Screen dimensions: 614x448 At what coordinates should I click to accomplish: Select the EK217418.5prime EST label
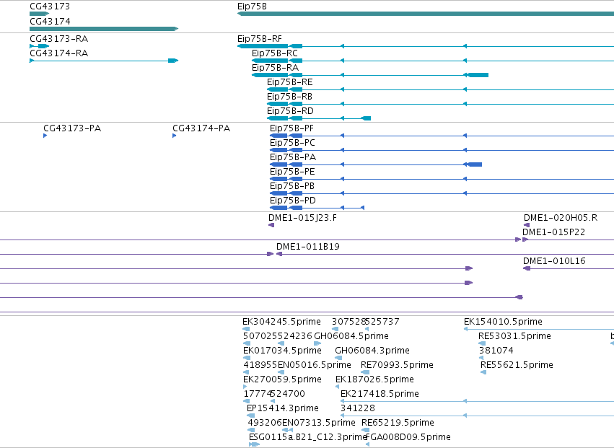point(380,395)
